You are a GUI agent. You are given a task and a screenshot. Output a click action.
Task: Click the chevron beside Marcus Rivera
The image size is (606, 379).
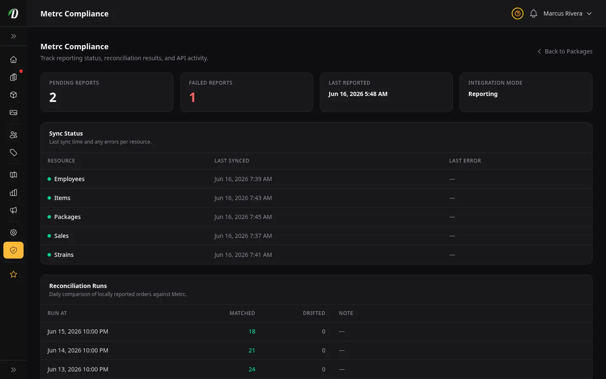(x=589, y=13)
